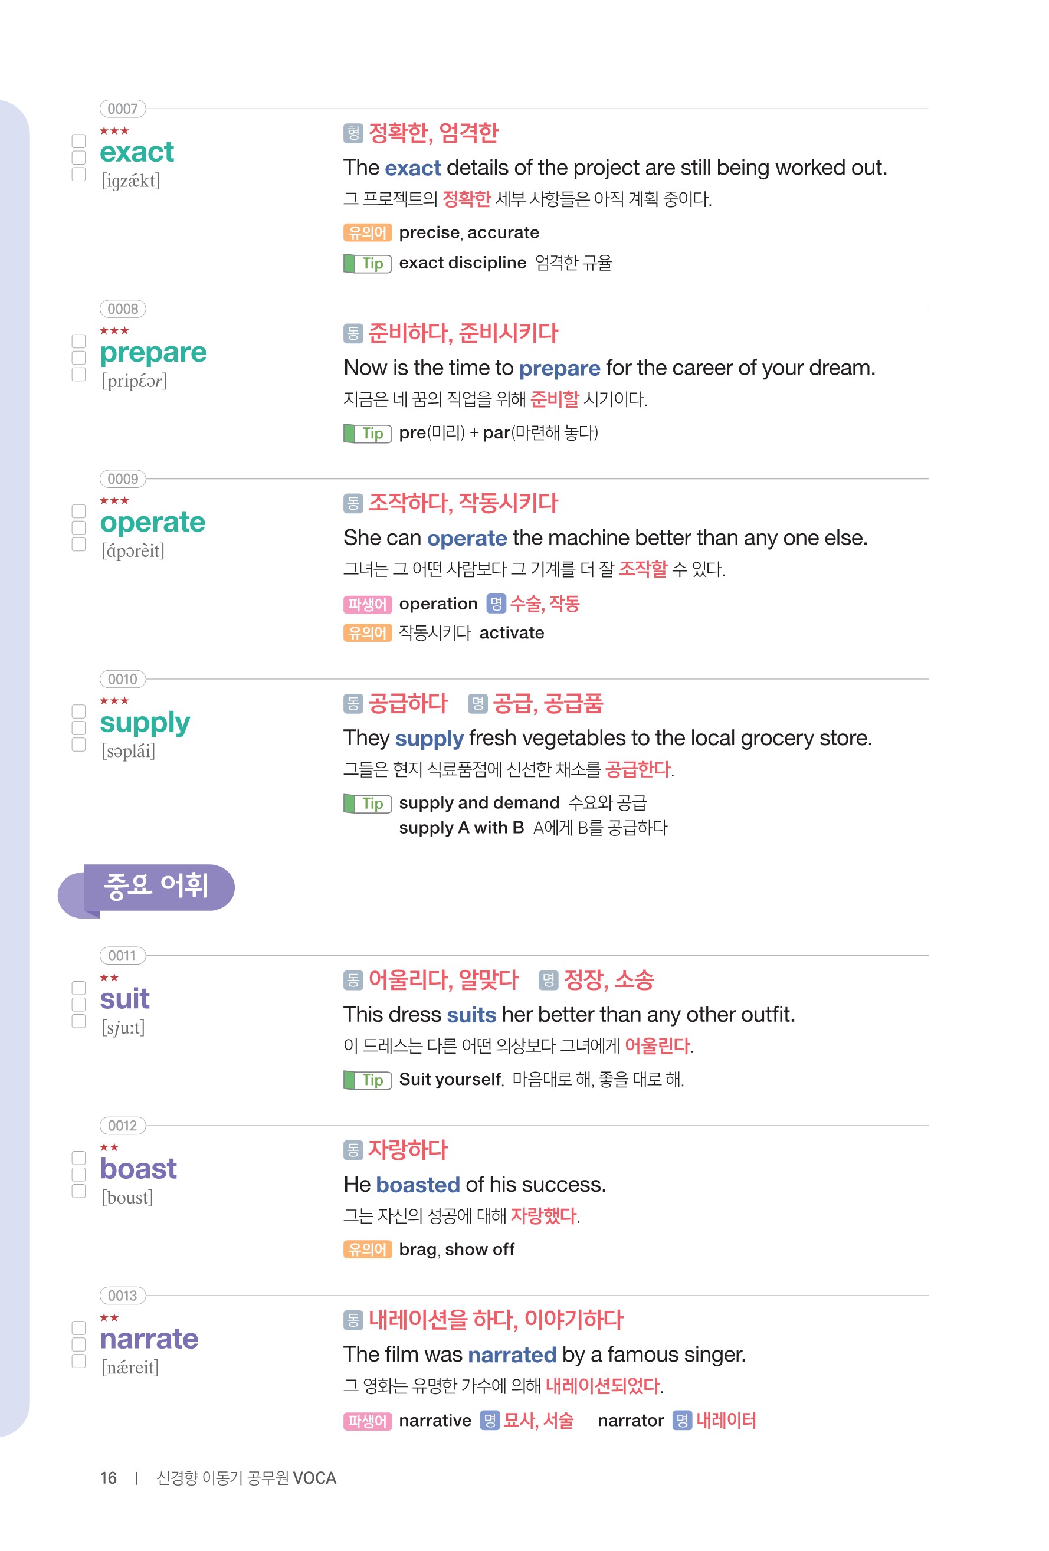The image size is (1049, 1551).
Task: Click the 명 noun badge after narrator
Action: coord(681,1421)
